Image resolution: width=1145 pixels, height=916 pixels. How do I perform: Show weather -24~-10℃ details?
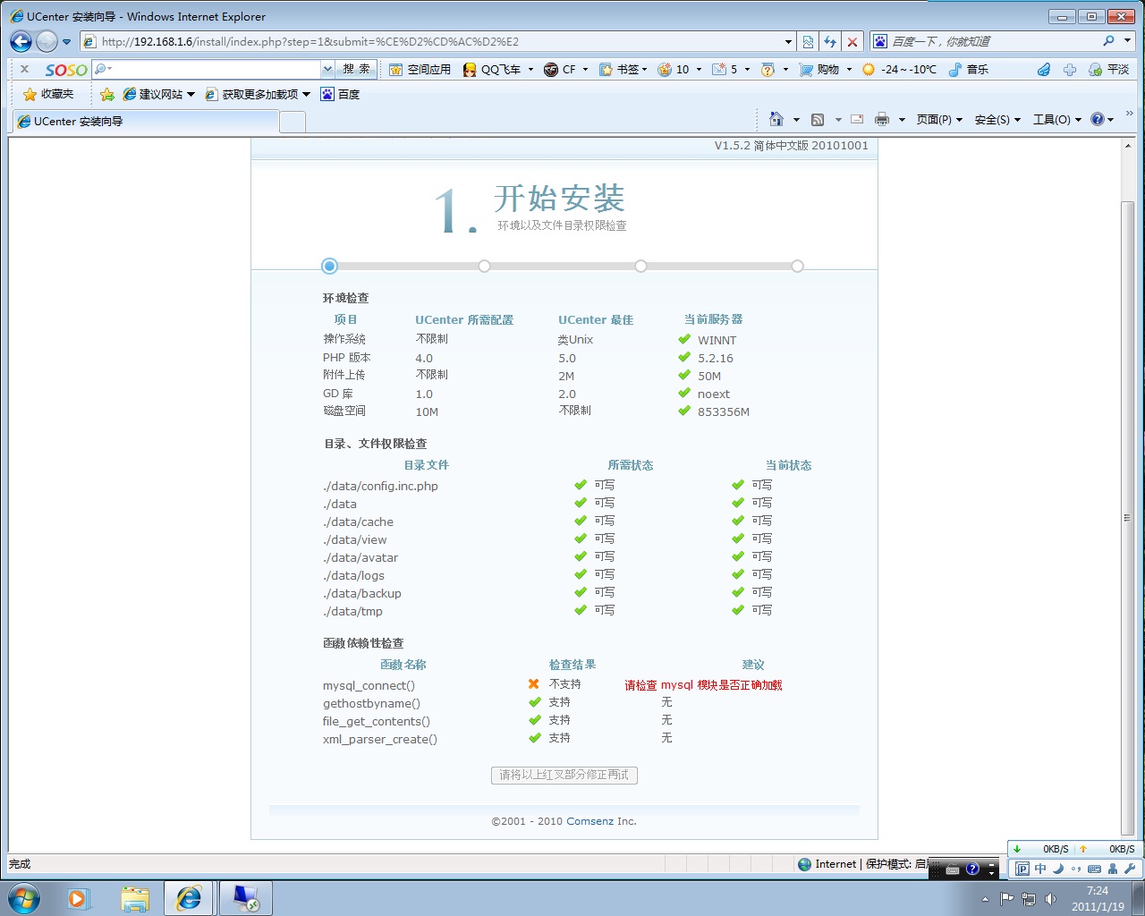[x=899, y=69]
